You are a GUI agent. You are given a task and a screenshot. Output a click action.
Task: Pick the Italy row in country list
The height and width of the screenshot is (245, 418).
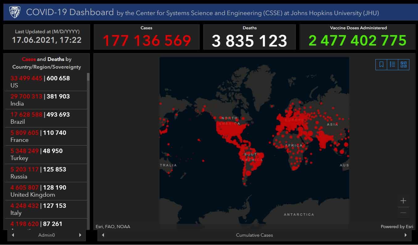(x=46, y=209)
